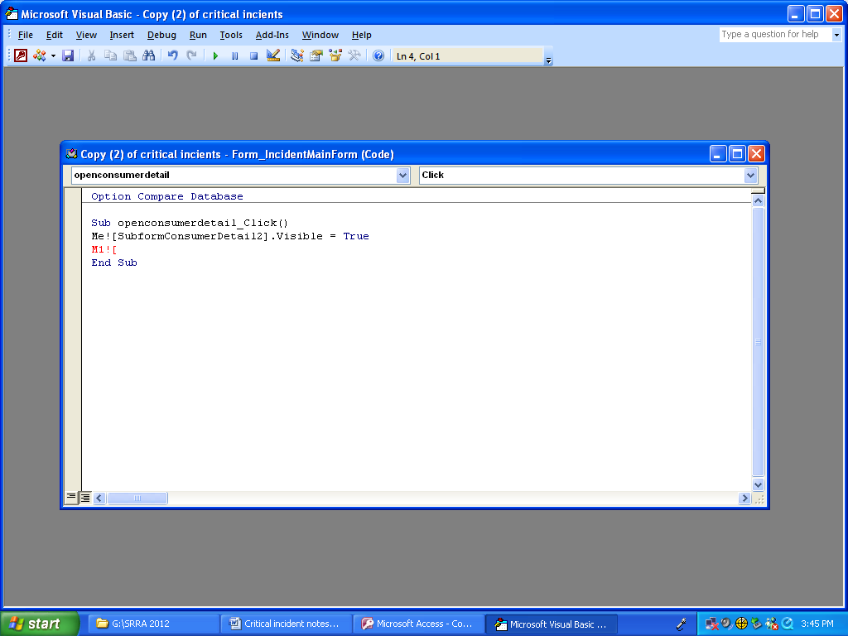
Task: Expand the Click procedure dropdown
Action: tap(750, 176)
